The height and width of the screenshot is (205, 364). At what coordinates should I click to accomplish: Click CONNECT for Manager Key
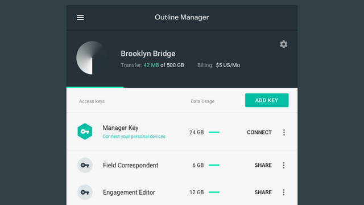(259, 133)
